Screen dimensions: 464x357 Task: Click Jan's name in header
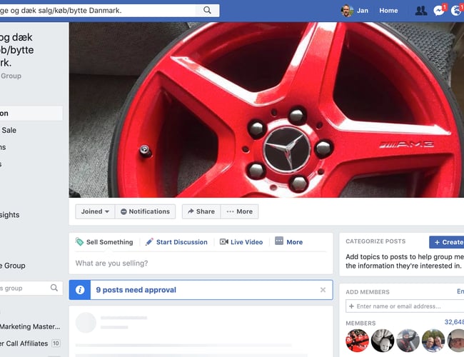tap(362, 11)
